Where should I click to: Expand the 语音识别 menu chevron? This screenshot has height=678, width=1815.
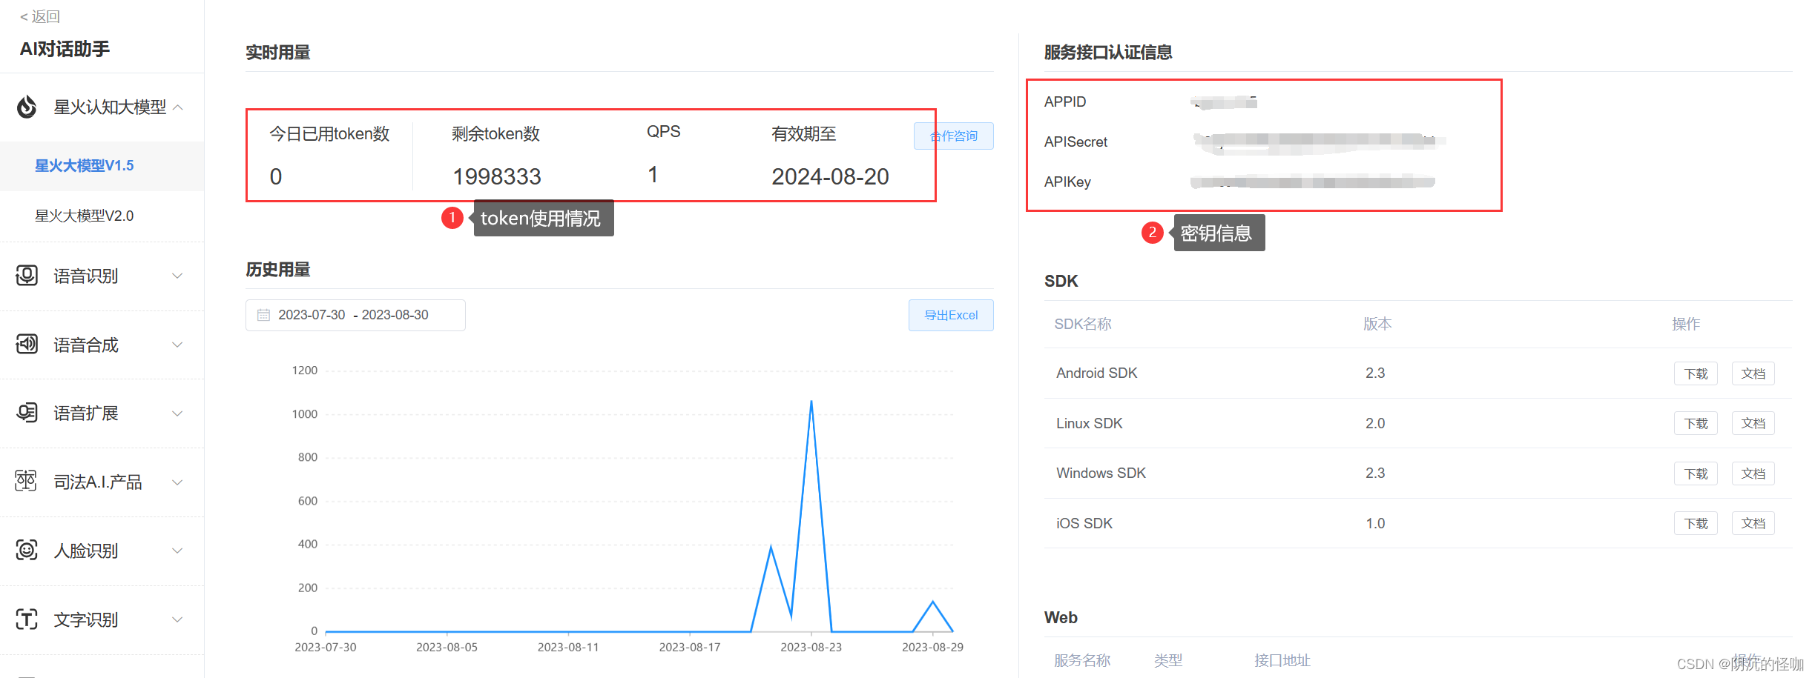tap(178, 276)
